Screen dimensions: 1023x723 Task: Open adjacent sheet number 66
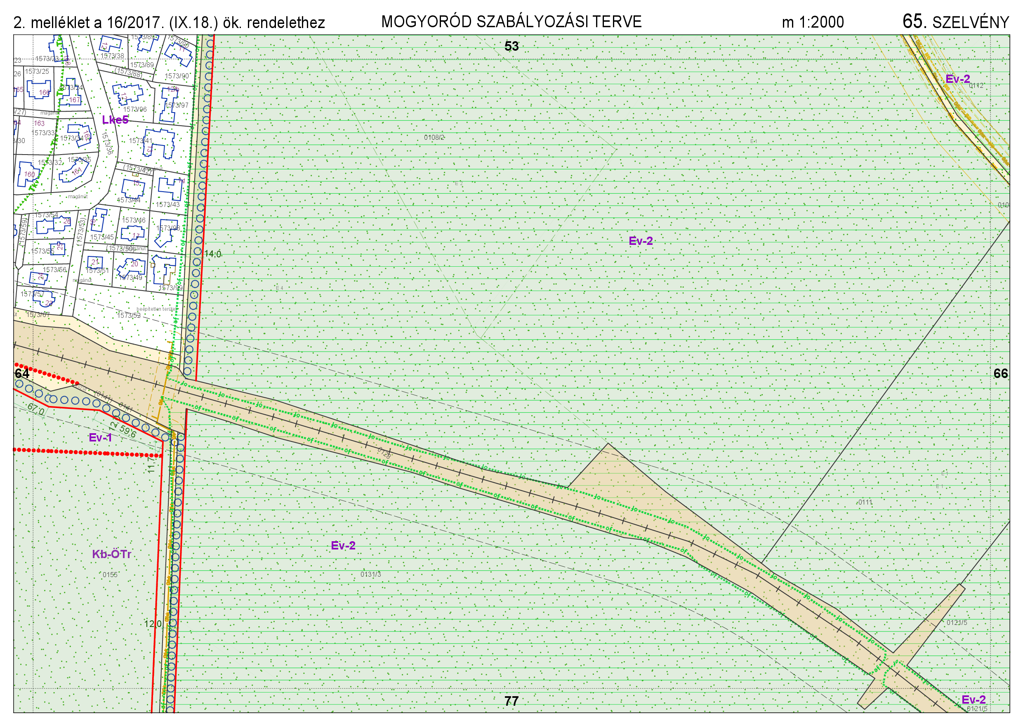tap(1001, 373)
